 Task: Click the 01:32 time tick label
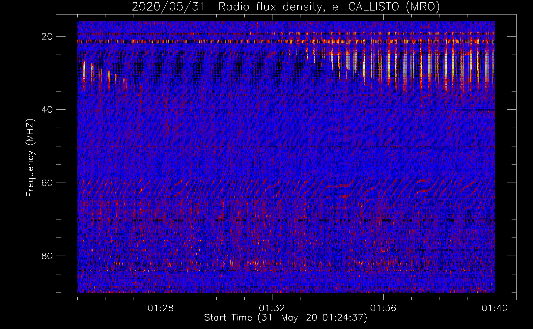coord(272,308)
